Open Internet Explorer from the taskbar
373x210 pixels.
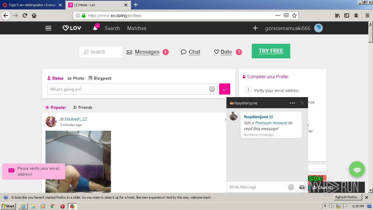coord(23,206)
